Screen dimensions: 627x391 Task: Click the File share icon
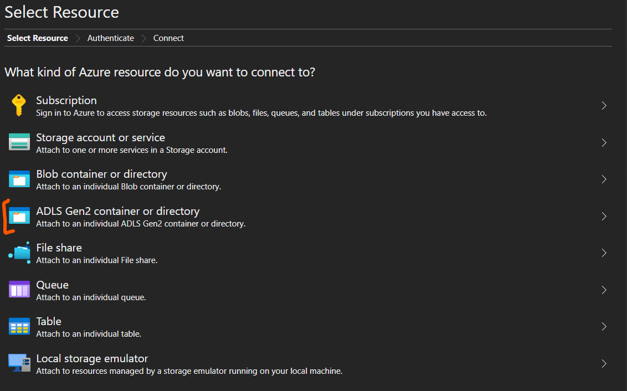(18, 253)
